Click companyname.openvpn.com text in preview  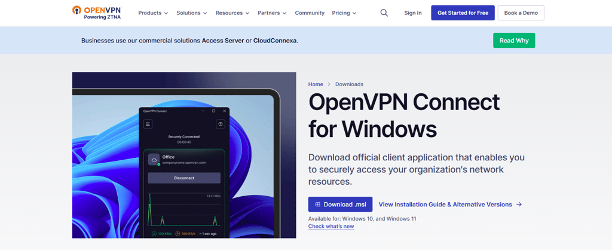tap(184, 163)
